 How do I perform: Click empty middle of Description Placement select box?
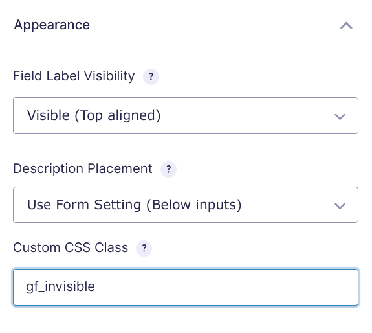tap(287, 205)
